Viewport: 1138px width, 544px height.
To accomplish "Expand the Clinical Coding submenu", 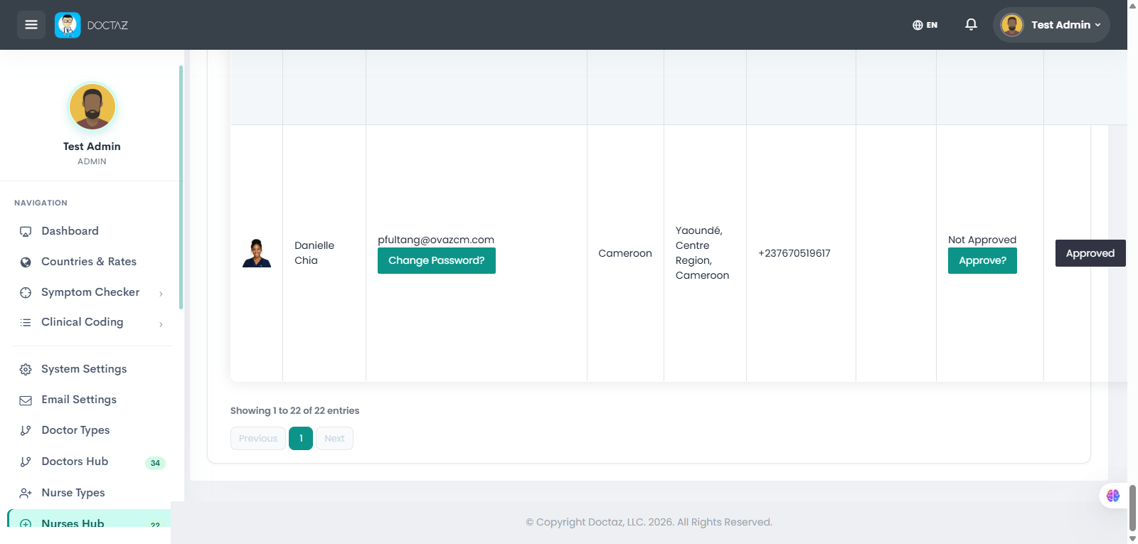I will click(161, 324).
